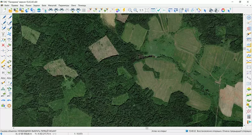Zoom in with the plus magnifier
This screenshot has height=135, width=252.
[x=135, y=10]
